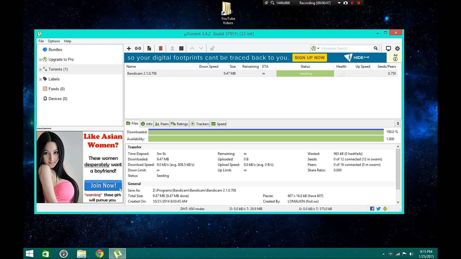Click the ad info icon
This screenshot has width=461, height=259.
(x=395, y=59)
